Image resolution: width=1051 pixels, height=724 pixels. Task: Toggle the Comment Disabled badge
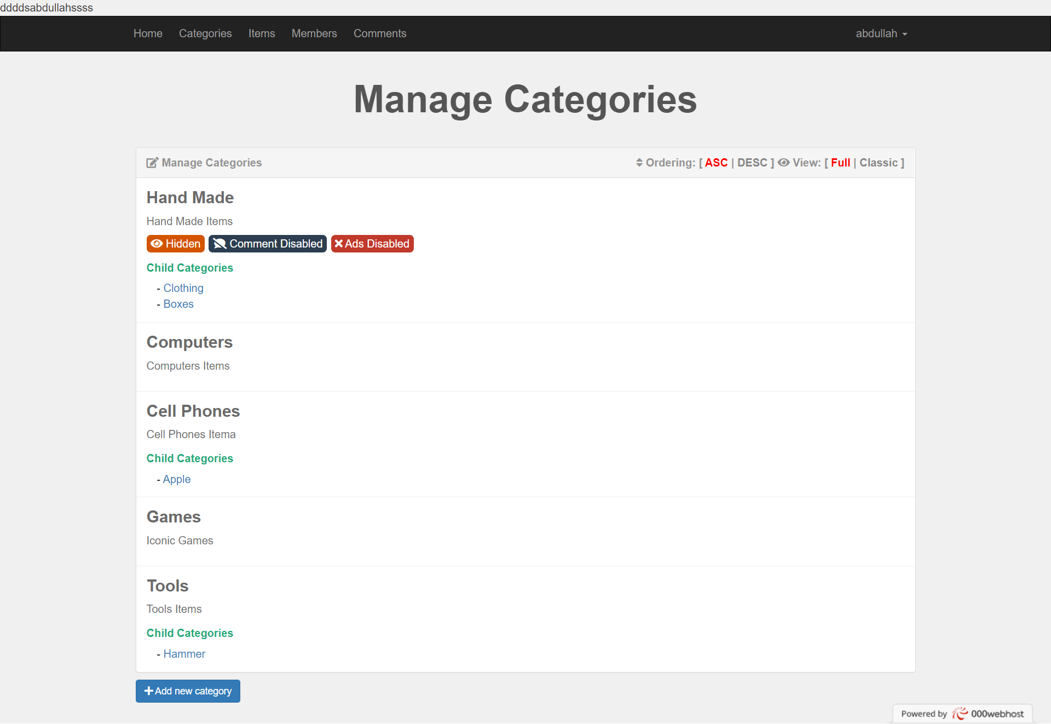[267, 244]
